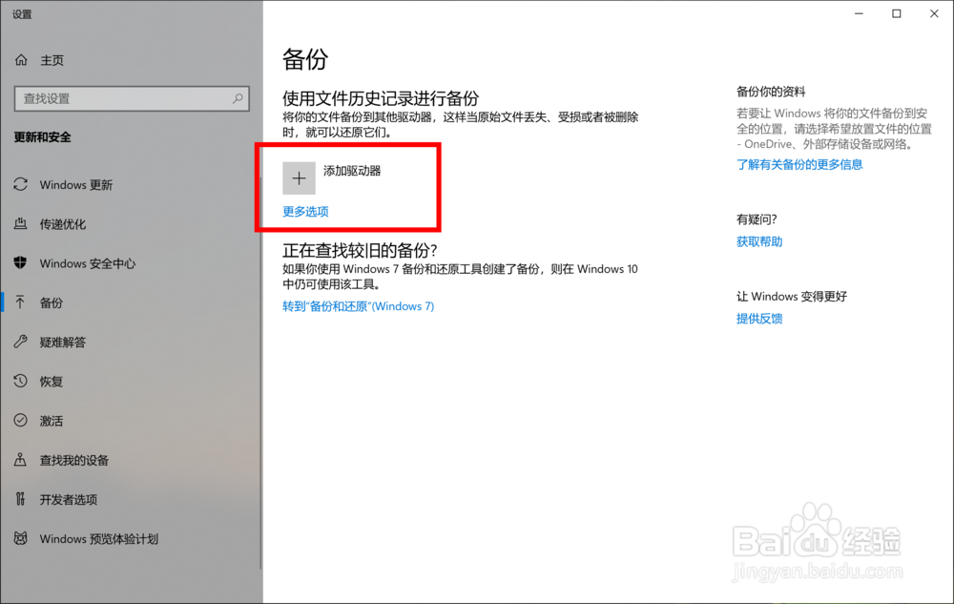
Task: Click the search magnifier icon
Action: tap(238, 98)
